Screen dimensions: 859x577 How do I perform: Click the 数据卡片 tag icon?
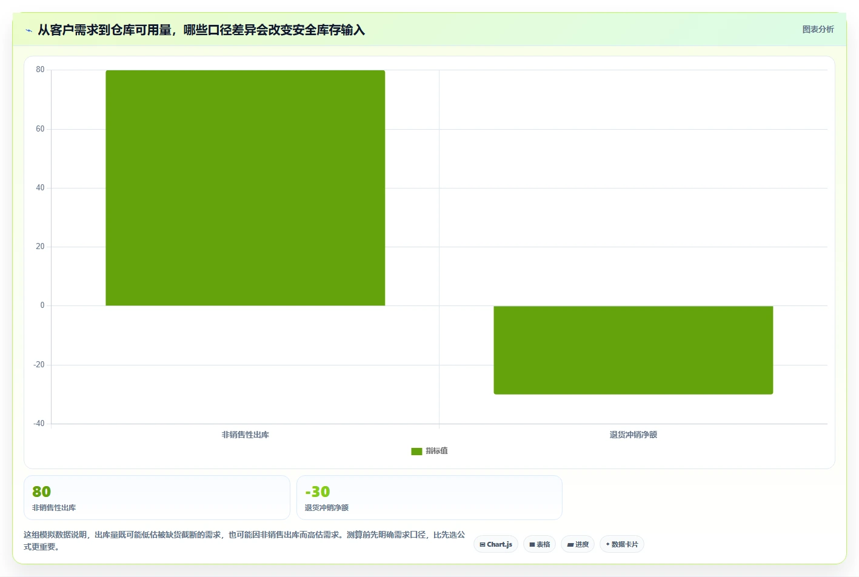pyautogui.click(x=607, y=544)
